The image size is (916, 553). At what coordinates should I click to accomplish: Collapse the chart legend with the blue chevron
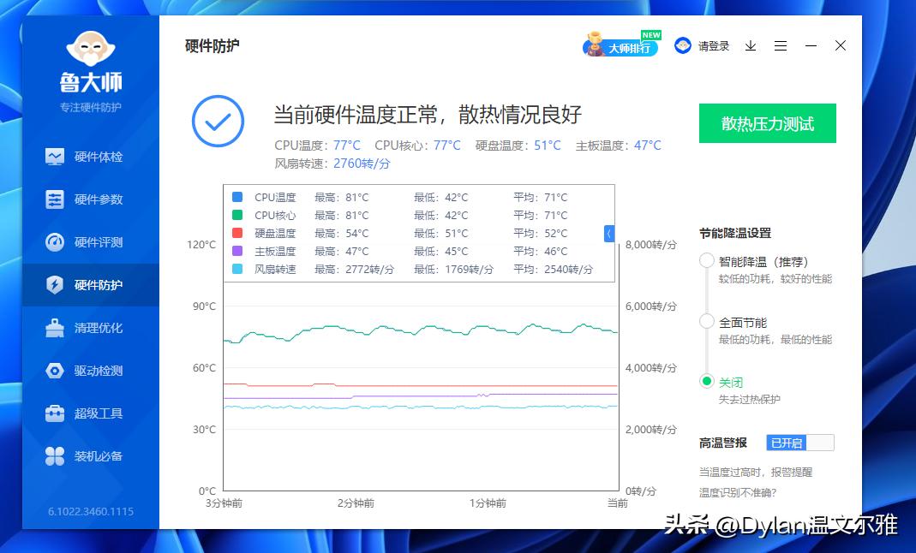pos(609,233)
